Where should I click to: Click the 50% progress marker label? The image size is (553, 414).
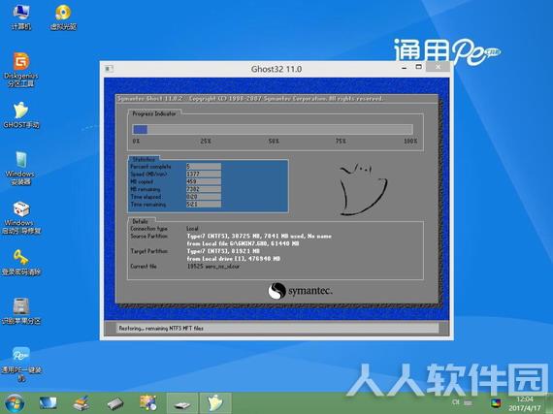coord(274,141)
